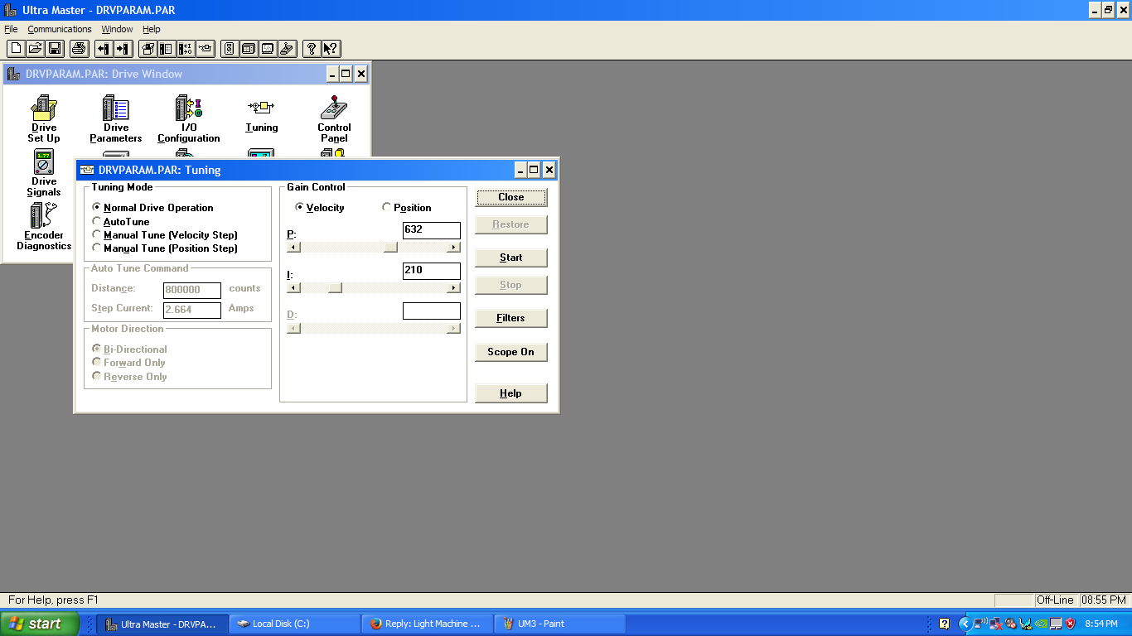
Task: Click the P slider right arrow
Action: point(453,247)
